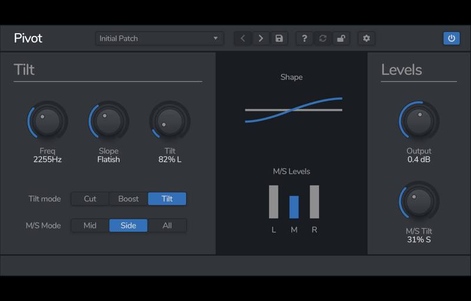Click the Freq knob

click(48, 121)
